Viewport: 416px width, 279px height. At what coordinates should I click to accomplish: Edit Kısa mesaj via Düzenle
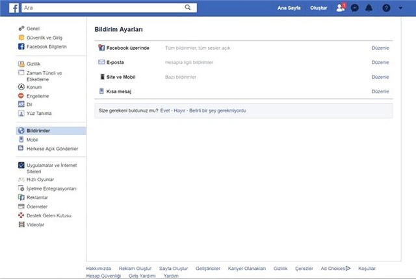380,91
